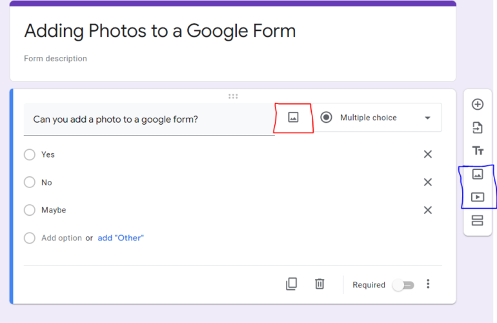Screen dimensions: 497x323
Task: Click the add question plus icon
Action: (x=478, y=105)
